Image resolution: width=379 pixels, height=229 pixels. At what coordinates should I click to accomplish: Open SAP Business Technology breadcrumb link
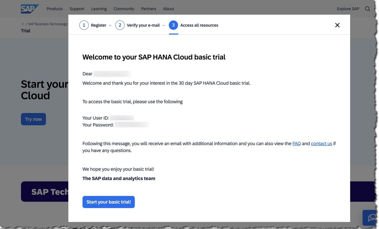pyautogui.click(x=48, y=24)
